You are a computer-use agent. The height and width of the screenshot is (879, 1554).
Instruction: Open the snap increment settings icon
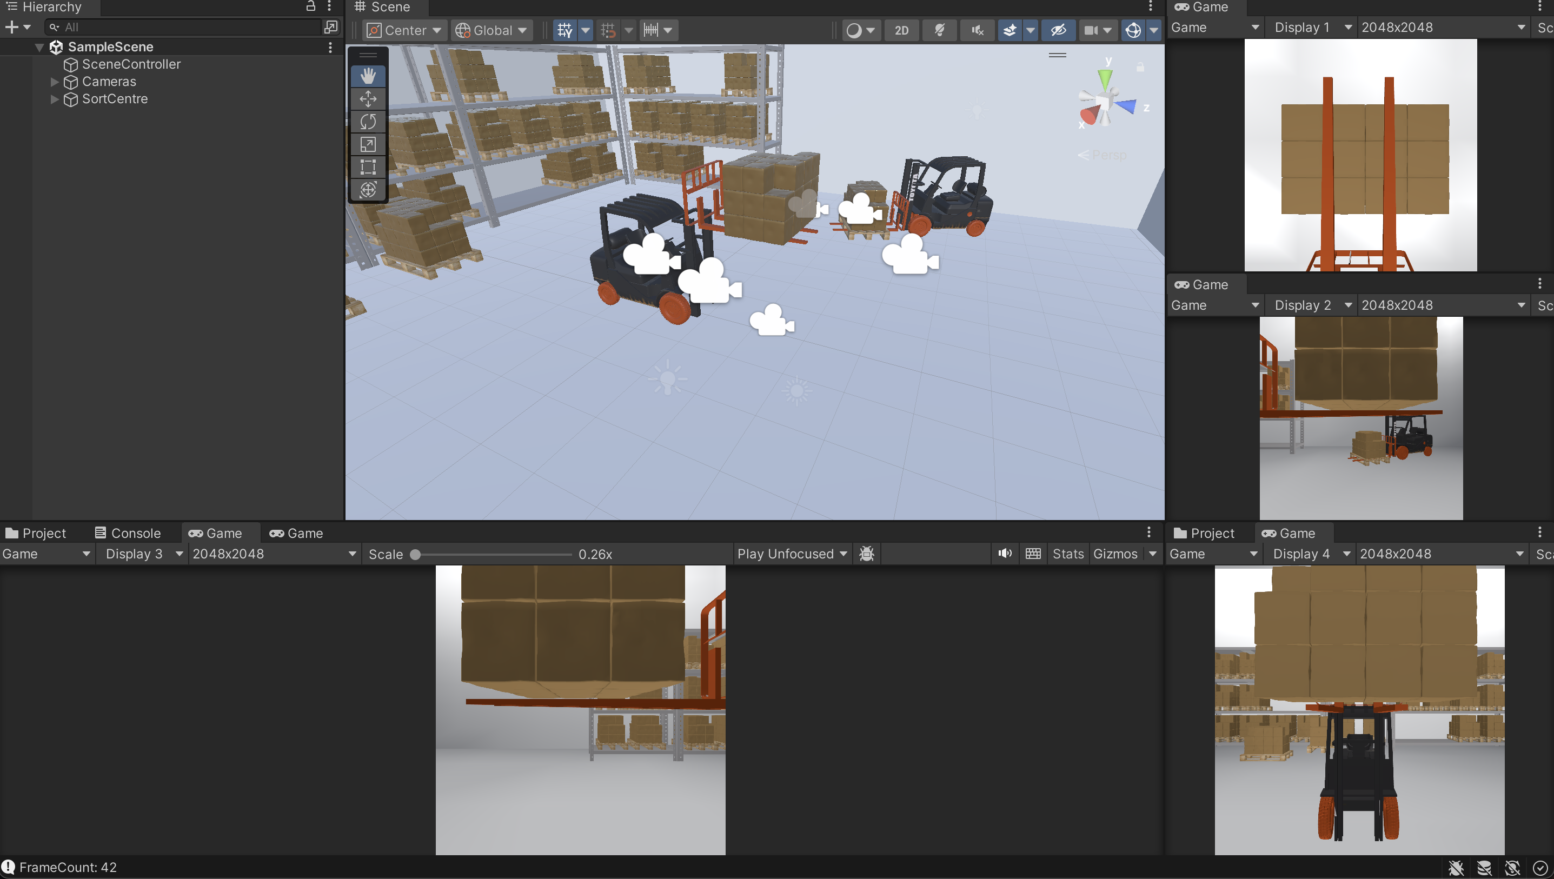pos(651,30)
